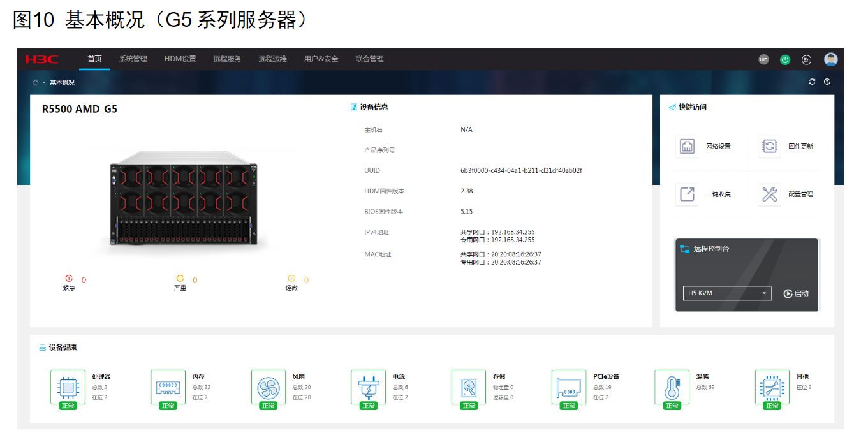Open the 系统管理 menu
This screenshot has width=861, height=440.
(133, 59)
